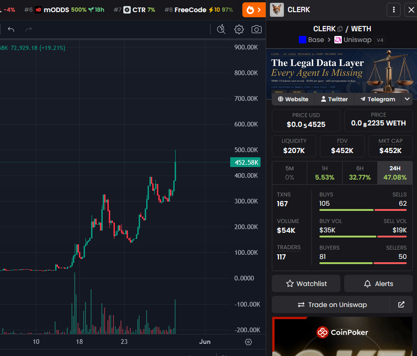The image size is (417, 356).
Task: Add CLERK to Watchlist
Action: pyautogui.click(x=306, y=284)
